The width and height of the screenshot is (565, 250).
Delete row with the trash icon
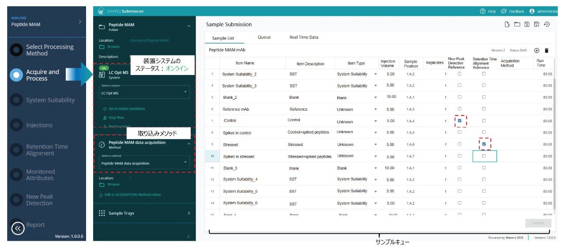coord(546,51)
